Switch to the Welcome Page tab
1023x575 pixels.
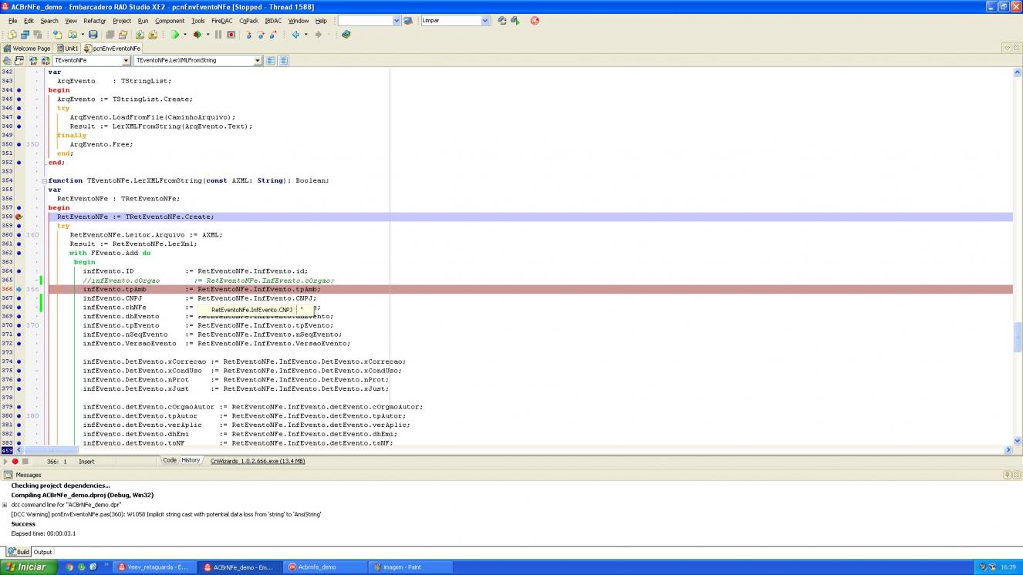27,48
